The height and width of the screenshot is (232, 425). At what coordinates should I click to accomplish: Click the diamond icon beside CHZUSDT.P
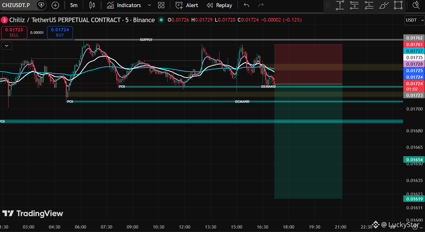tap(41, 5)
